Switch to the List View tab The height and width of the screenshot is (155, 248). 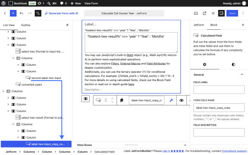click(9, 25)
